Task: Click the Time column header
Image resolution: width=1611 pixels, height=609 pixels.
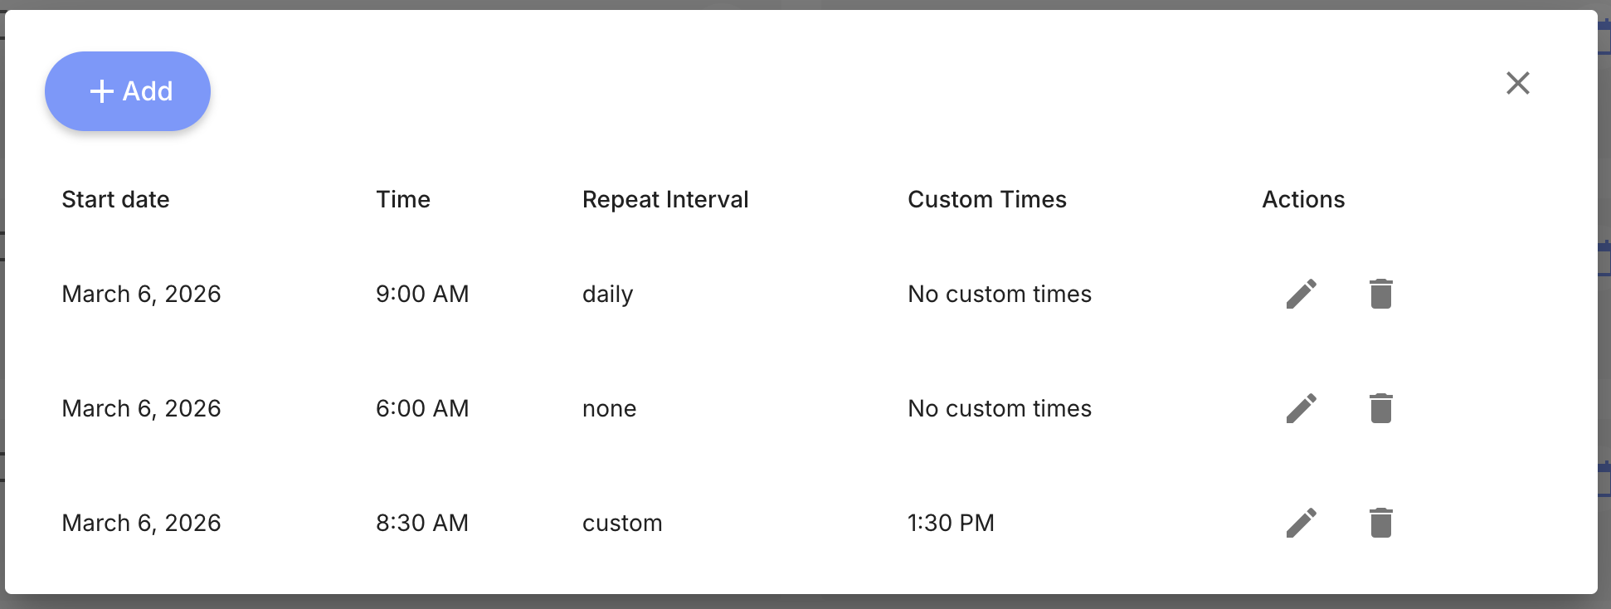Action: tap(403, 199)
